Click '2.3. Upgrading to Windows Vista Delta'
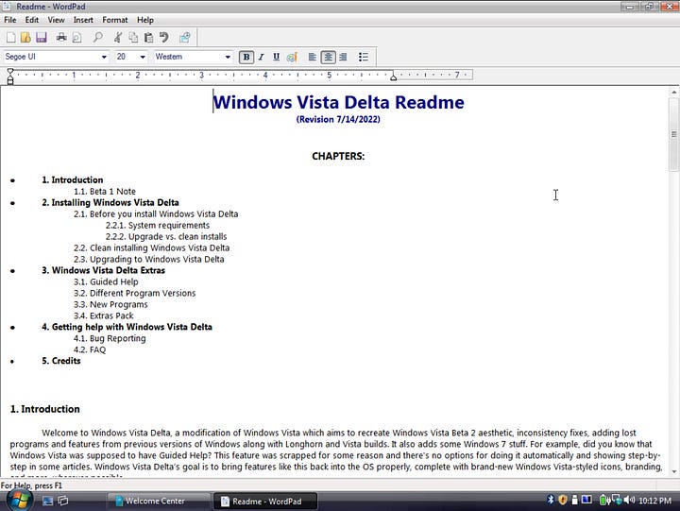 pyautogui.click(x=149, y=259)
